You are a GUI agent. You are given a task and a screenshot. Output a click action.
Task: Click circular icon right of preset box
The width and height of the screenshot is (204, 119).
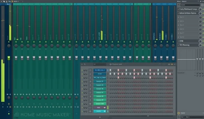point(202,5)
